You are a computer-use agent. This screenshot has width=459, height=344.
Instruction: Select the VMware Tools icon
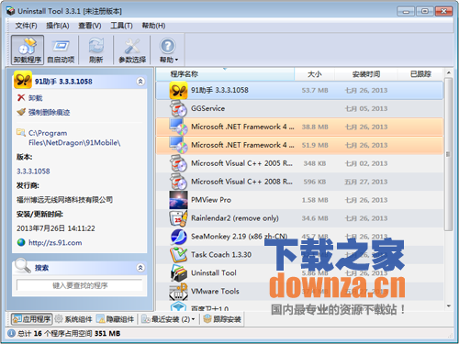(x=178, y=292)
